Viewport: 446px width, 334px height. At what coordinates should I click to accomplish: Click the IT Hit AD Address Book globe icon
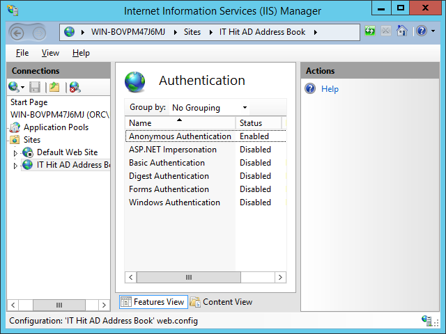28,165
